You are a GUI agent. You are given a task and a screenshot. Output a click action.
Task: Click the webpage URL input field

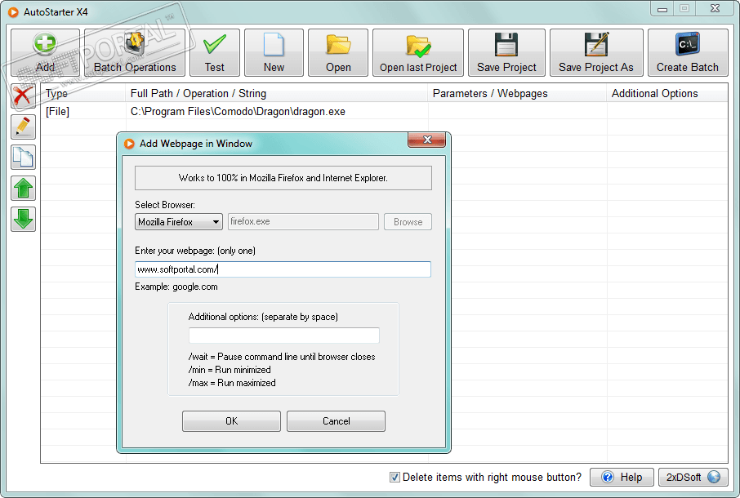coord(283,269)
